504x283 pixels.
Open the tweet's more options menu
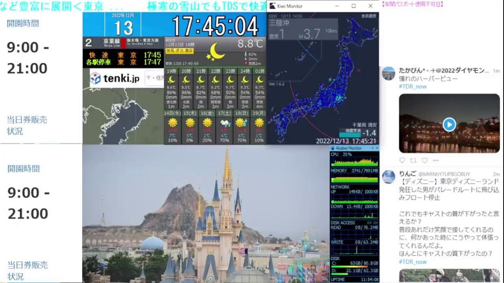pos(436,160)
